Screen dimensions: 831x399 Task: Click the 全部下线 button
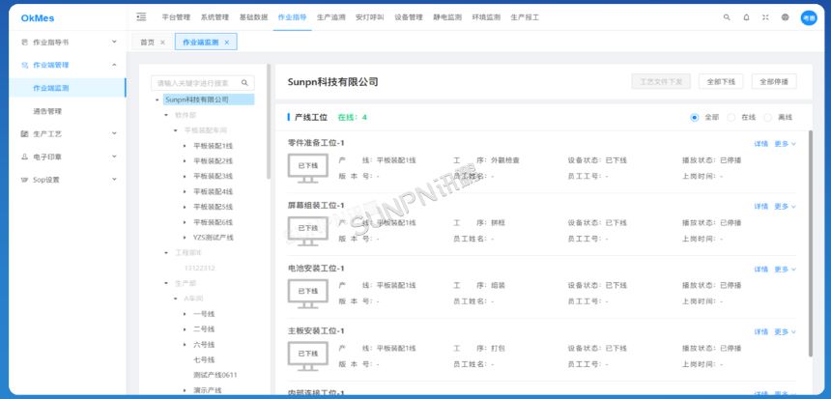pyautogui.click(x=721, y=81)
